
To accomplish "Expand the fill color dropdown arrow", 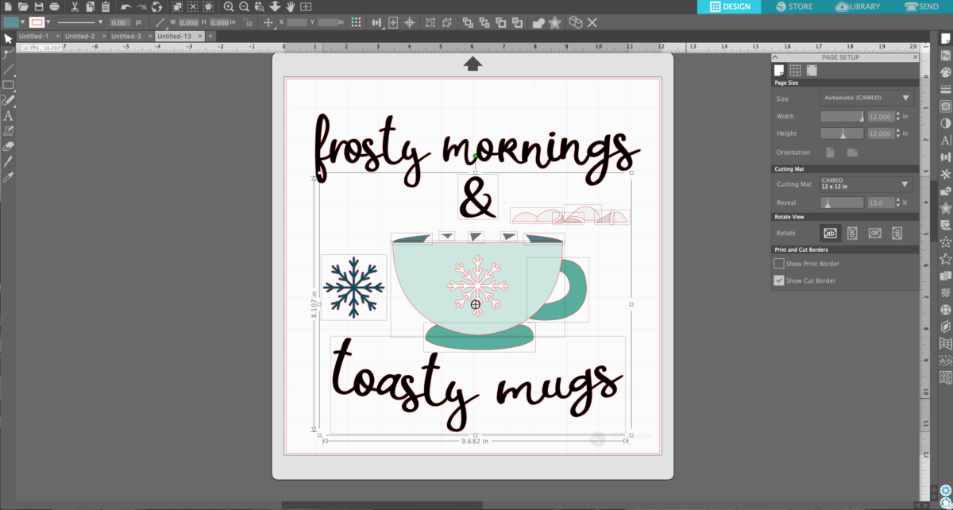I will click(x=22, y=22).
